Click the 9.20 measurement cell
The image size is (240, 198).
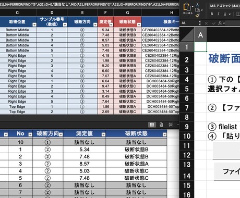pos(105,66)
